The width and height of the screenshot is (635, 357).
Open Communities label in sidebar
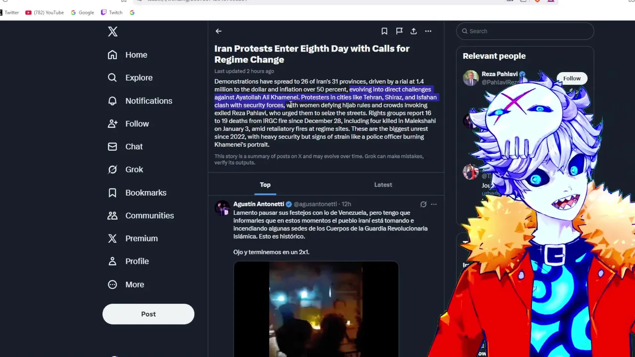click(x=150, y=216)
